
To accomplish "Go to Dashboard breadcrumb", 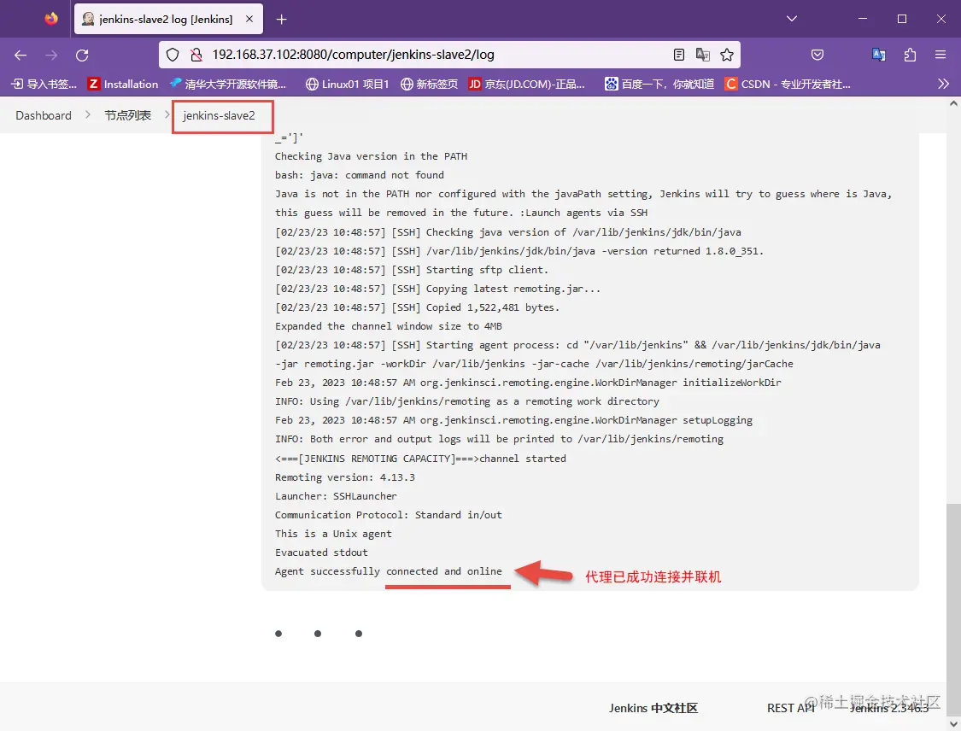I will point(44,116).
